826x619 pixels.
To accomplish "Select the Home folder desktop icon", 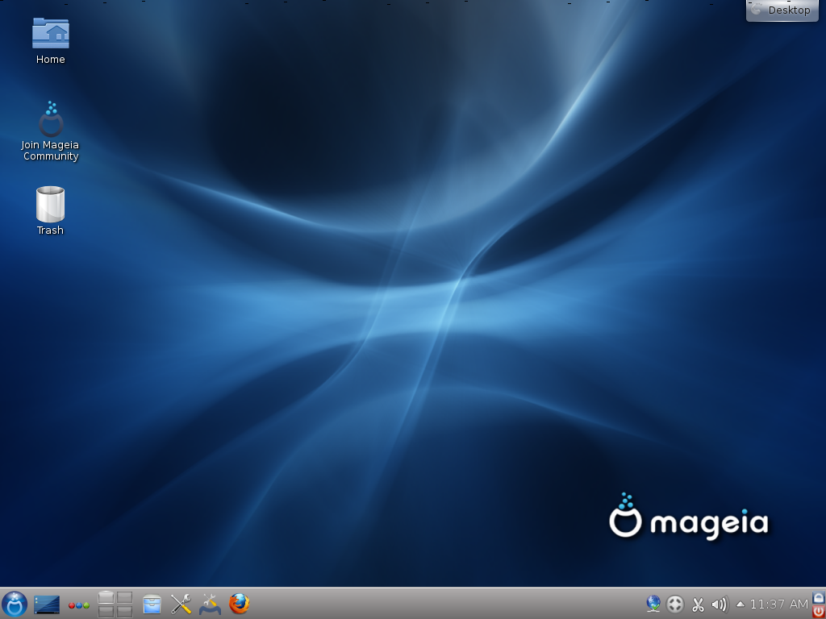I will (x=51, y=40).
